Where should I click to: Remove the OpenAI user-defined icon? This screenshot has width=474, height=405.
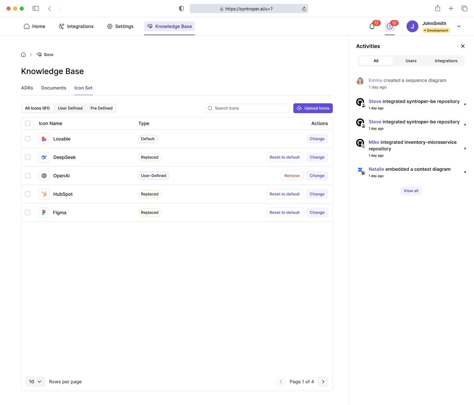(x=292, y=176)
